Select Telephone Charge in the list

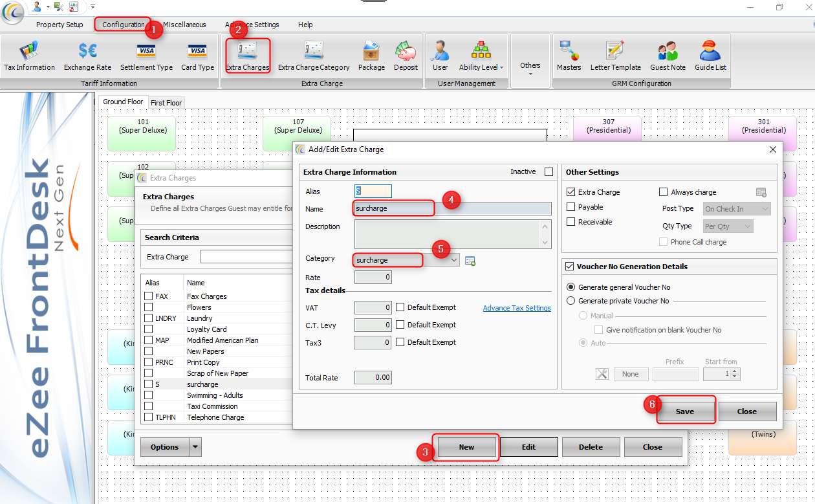point(215,417)
